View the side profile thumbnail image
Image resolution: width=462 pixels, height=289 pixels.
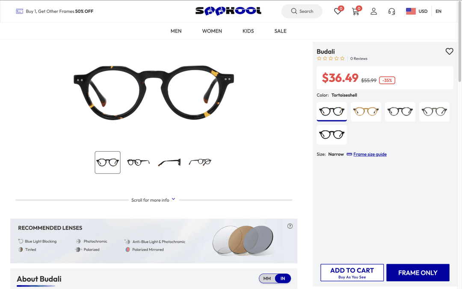pos(169,163)
